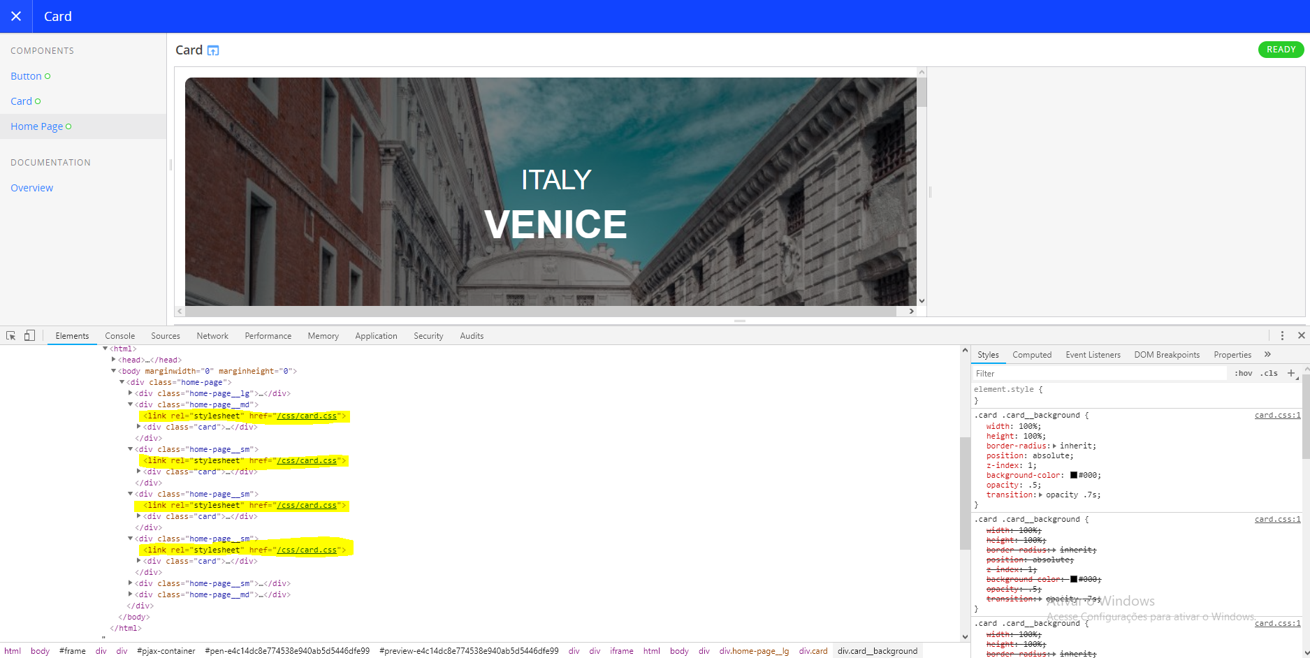Open the Application tab
Screen dimensions: 1310x658
point(376,336)
